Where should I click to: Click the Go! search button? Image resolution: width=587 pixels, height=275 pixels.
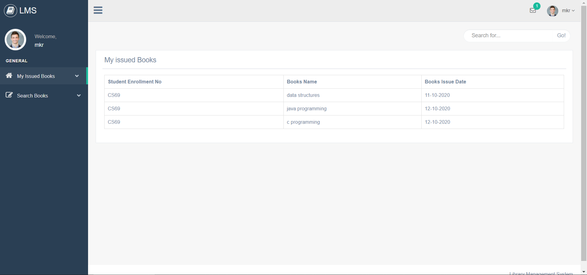coord(561,35)
